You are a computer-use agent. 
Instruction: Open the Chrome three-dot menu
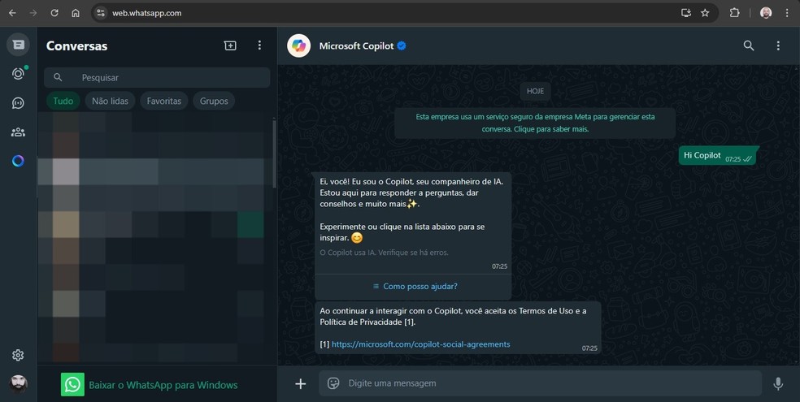pos(787,13)
